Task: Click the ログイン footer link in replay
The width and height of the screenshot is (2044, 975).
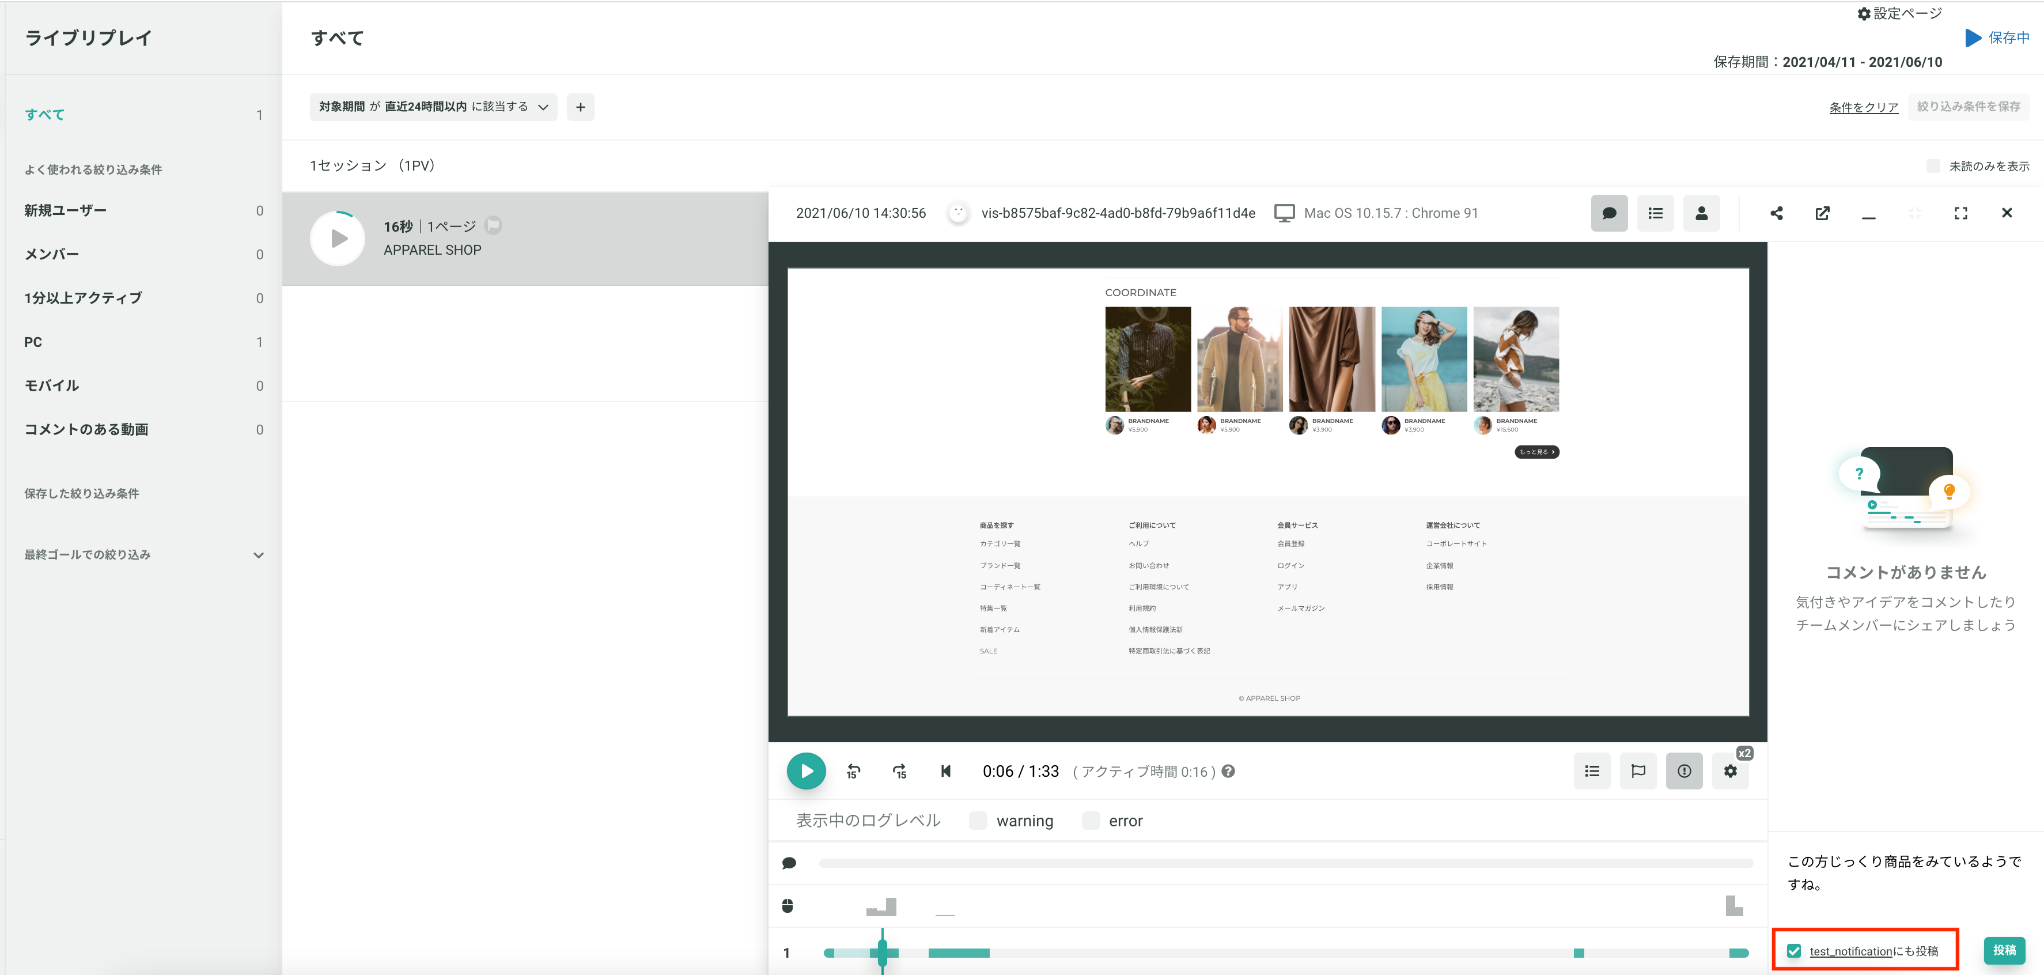Action: coord(1290,565)
